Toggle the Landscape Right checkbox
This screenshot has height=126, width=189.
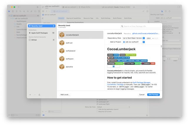pos(97,104)
